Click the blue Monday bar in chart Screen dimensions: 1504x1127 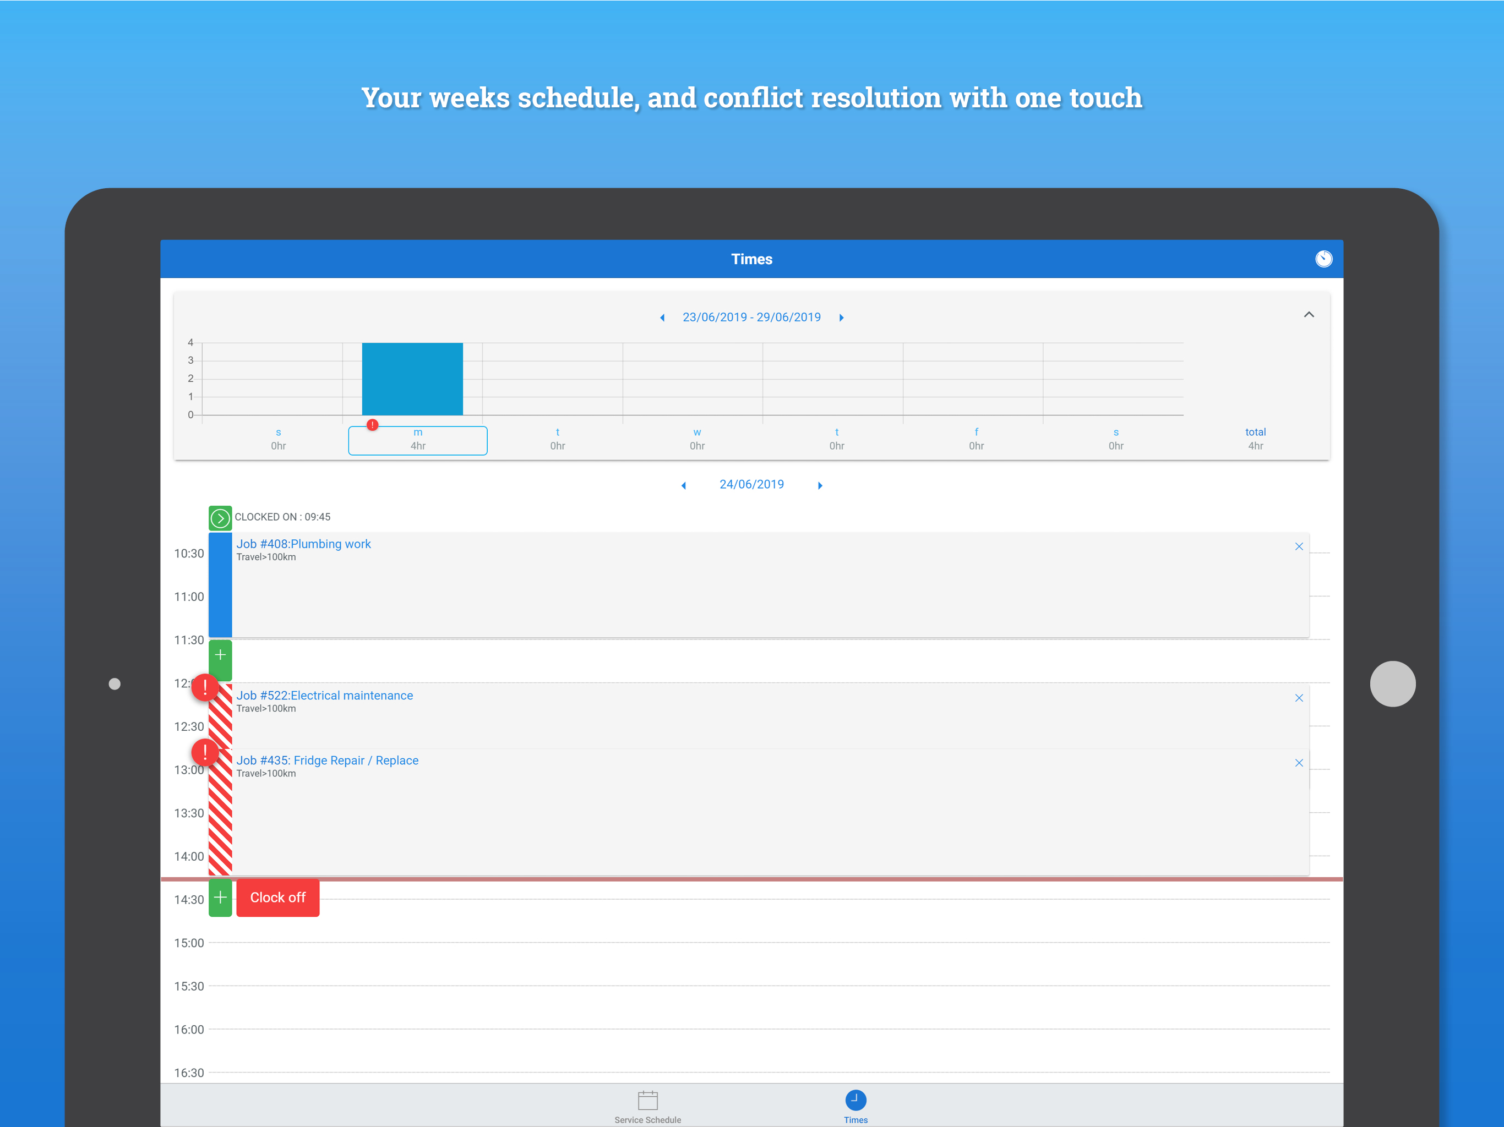(x=412, y=379)
